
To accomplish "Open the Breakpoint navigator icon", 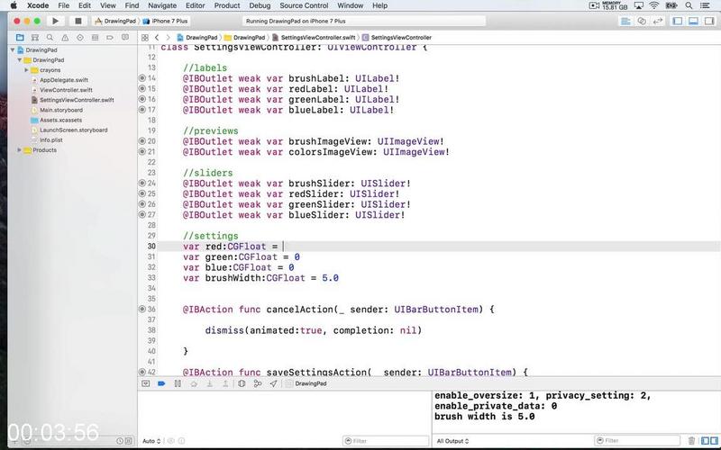I will (x=110, y=38).
